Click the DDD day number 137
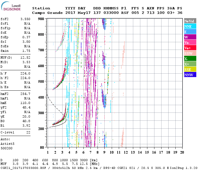Viewport: 198px width, 170px height. point(97,13)
